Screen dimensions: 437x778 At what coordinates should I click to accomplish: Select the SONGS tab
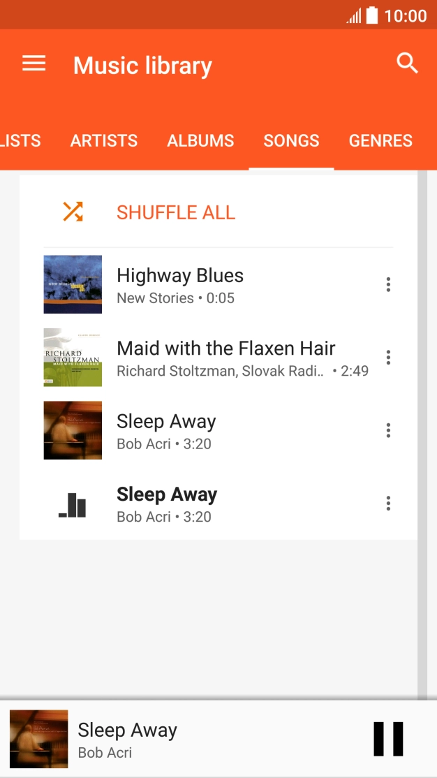(291, 140)
